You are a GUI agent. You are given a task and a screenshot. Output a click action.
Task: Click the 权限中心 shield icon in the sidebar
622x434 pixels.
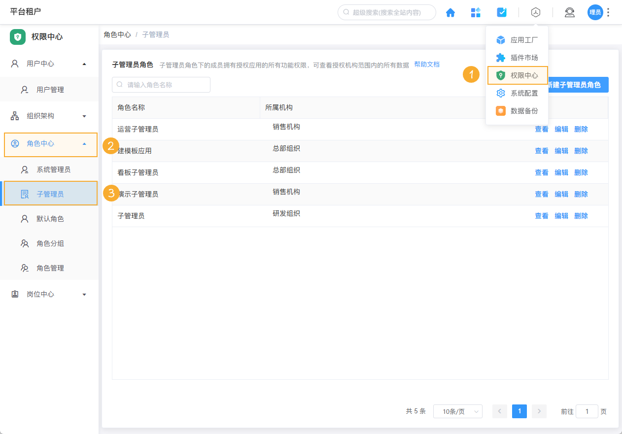[17, 37]
